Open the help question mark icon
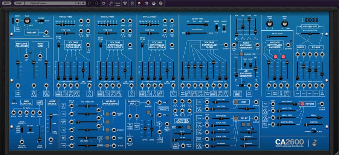339x155 pixels. pos(160,3)
